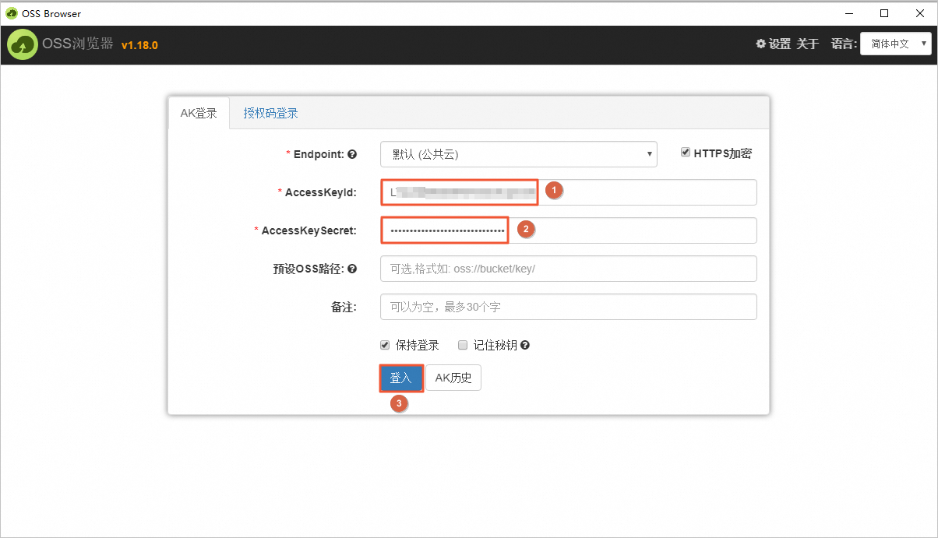Click the remember secret key help icon
The width and height of the screenshot is (938, 538).
pyautogui.click(x=525, y=345)
